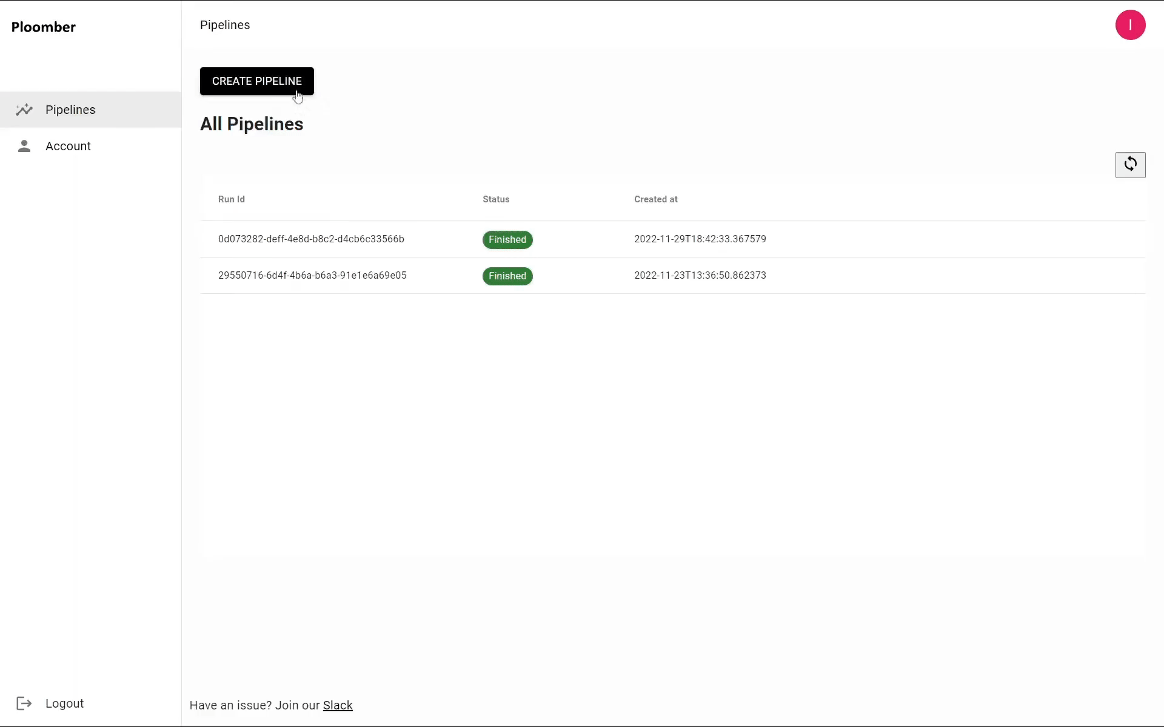Click the Account person icon in sidebar

pyautogui.click(x=24, y=146)
